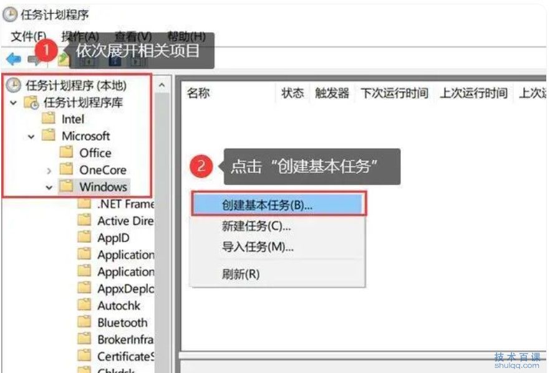Click the tree pane scroll-up arrow
The image size is (550, 373).
point(162,85)
